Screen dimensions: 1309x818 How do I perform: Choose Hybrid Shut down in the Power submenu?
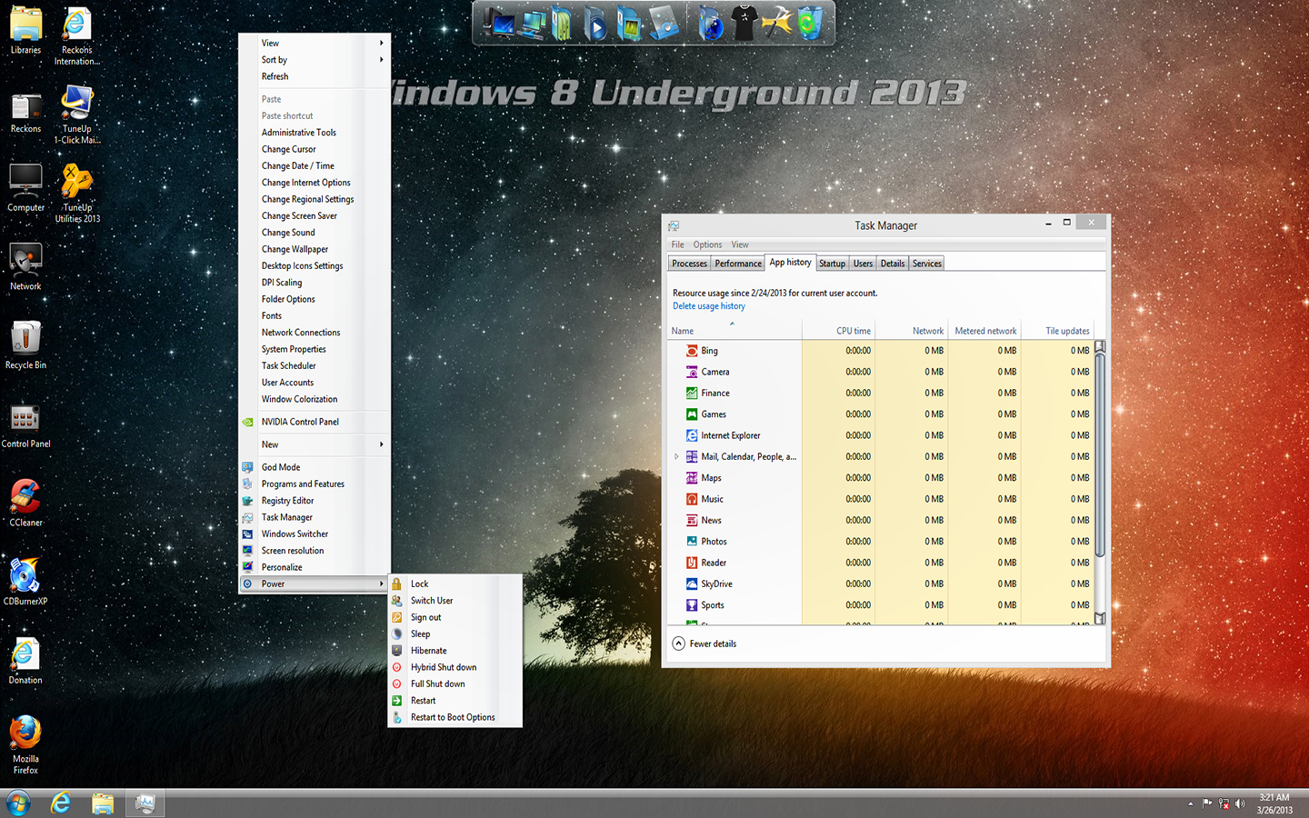pos(455,667)
